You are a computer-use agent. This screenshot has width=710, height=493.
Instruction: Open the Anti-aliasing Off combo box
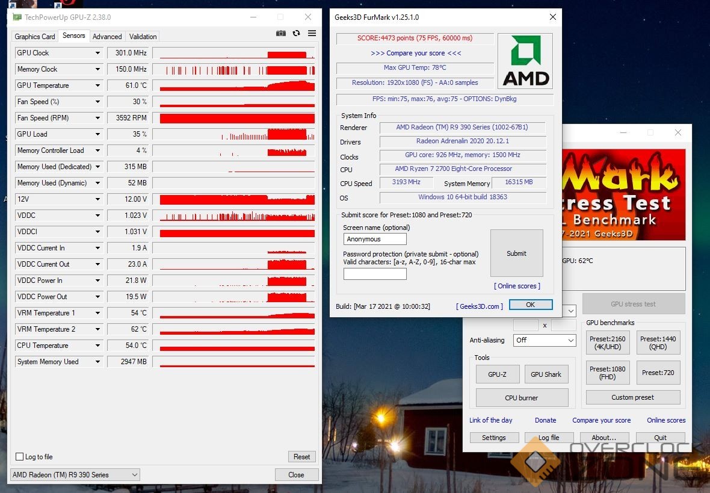pyautogui.click(x=545, y=340)
